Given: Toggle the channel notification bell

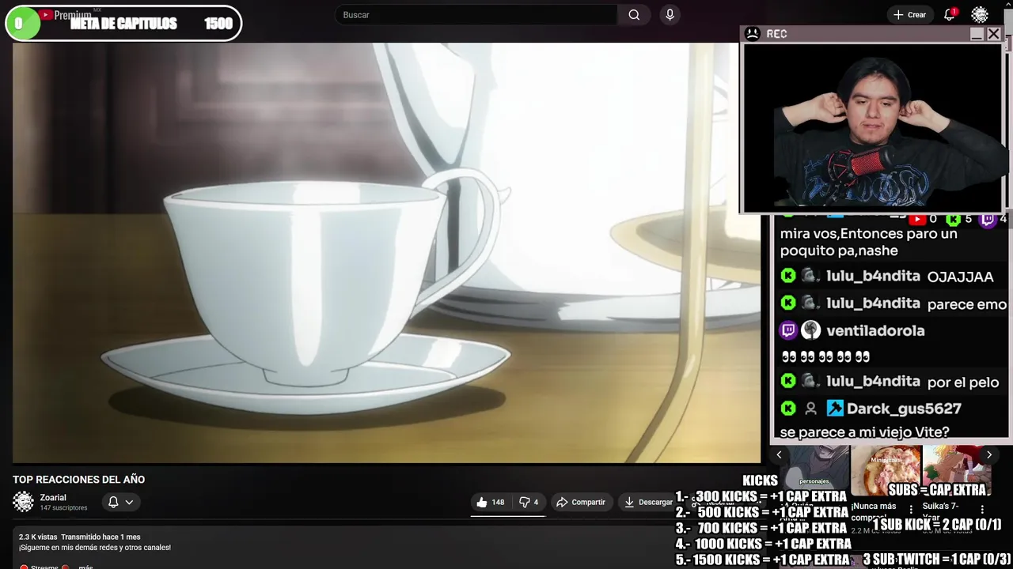Looking at the screenshot, I should point(113,502).
